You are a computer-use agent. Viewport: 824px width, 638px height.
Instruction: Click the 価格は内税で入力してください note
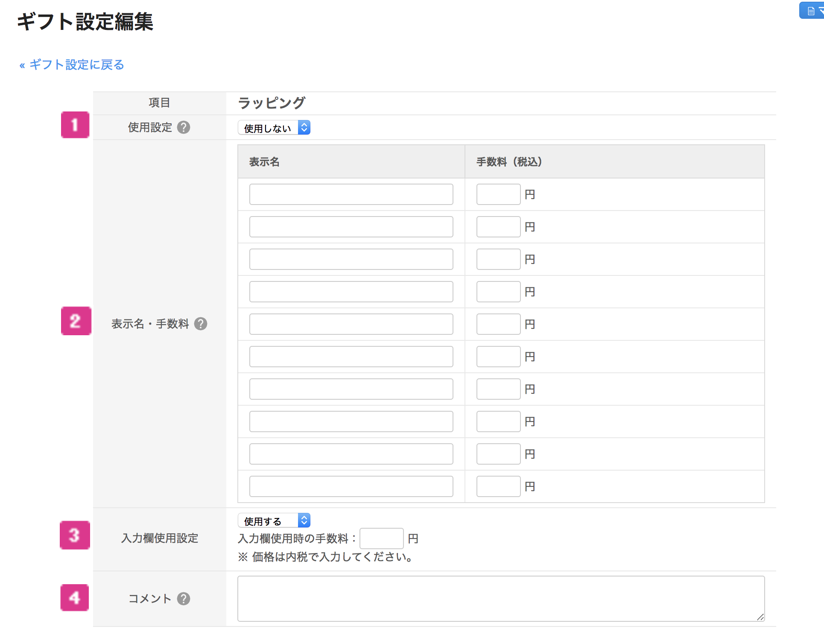coord(325,557)
